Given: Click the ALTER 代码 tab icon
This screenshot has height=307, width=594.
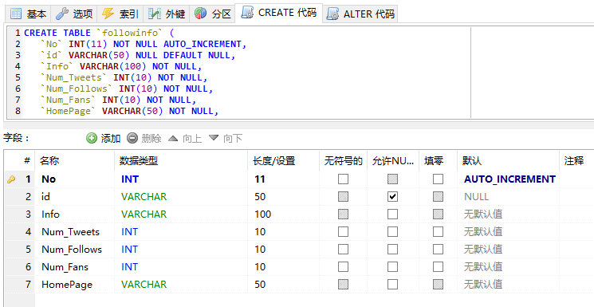Looking at the screenshot, I should click(x=332, y=14).
